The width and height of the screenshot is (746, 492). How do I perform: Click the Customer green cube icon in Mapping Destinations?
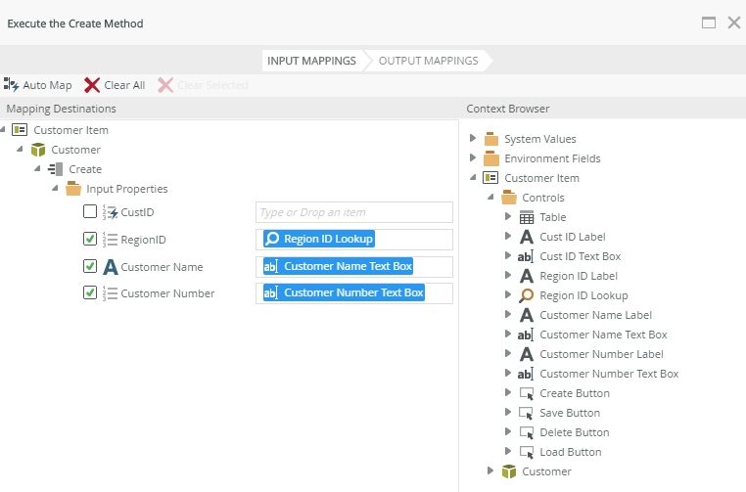(x=38, y=150)
